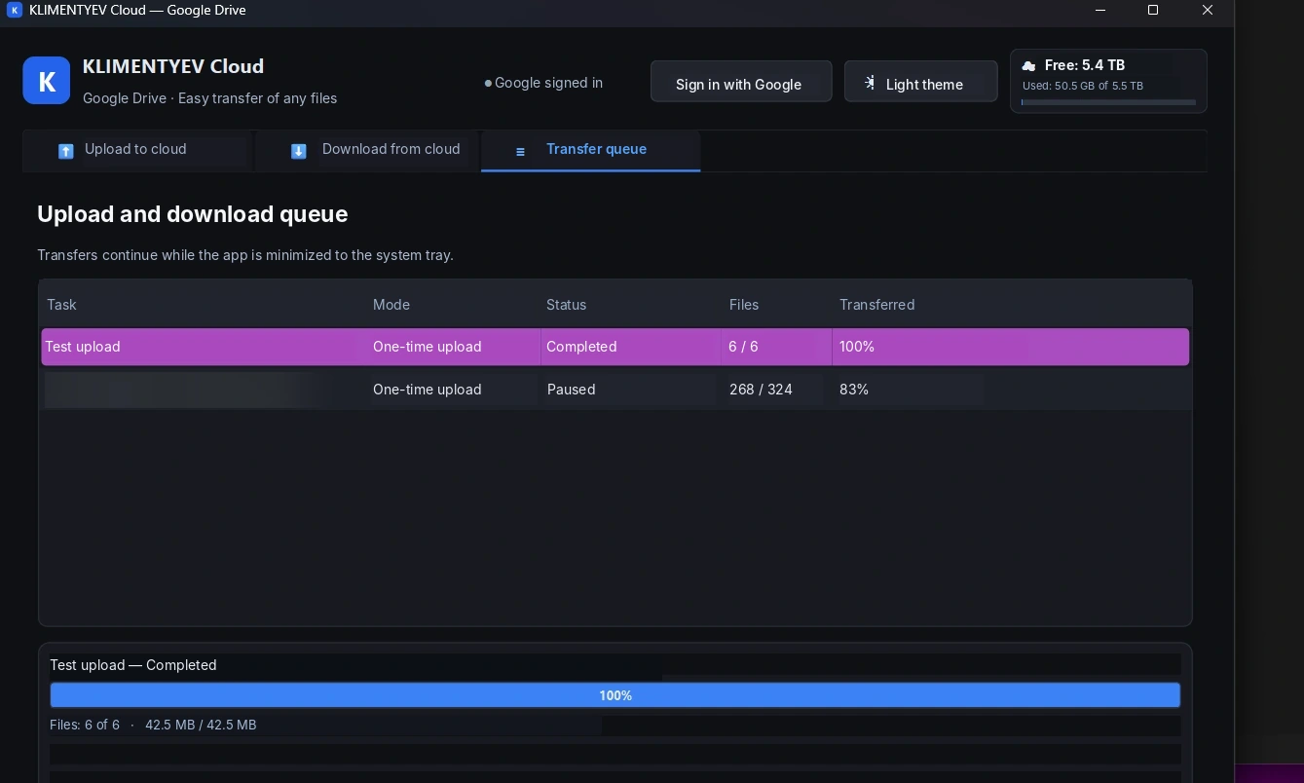Screen dimensions: 1304x783
Task: Click the sun icon on Light theme button
Action: pos(870,83)
